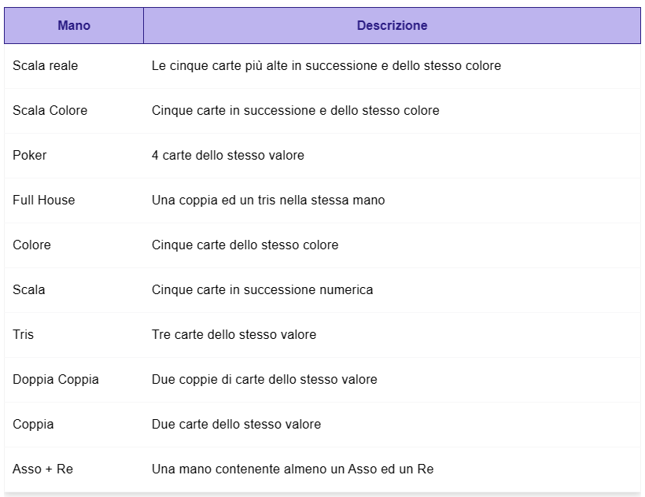
Task: Click the description '4 carte dello stesso valore'
Action: [x=228, y=156]
